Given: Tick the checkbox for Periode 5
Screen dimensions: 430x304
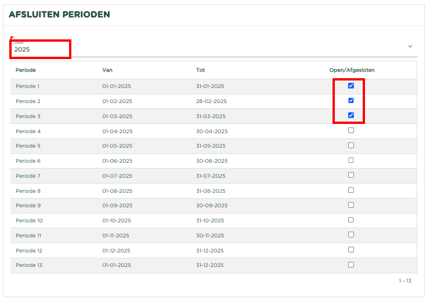Looking at the screenshot, I should [x=350, y=145].
